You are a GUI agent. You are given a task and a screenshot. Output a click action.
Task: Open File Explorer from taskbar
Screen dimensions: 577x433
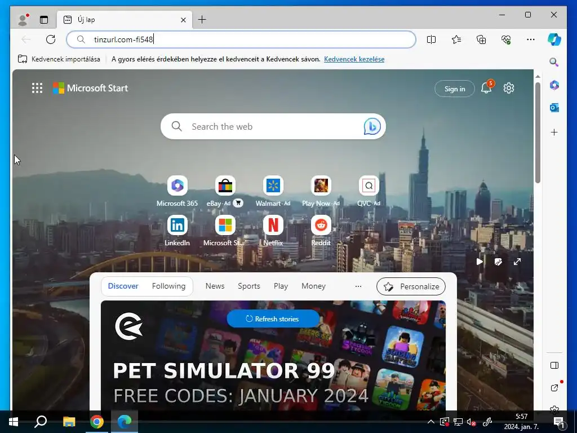tap(69, 422)
